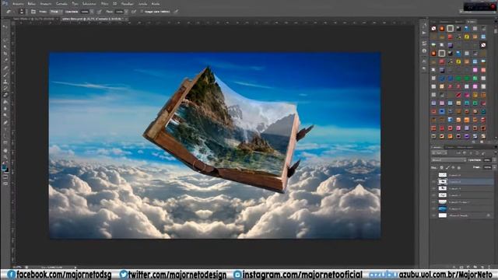The height and width of the screenshot is (280, 498).
Task: Open the layer Fill slider arrow
Action: (x=495, y=167)
